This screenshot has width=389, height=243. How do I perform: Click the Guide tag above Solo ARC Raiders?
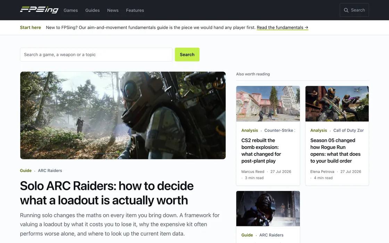click(26, 170)
